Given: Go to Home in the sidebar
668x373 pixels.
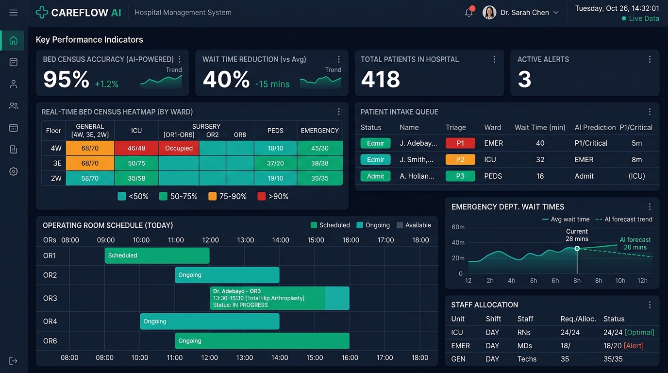Looking at the screenshot, I should point(13,40).
